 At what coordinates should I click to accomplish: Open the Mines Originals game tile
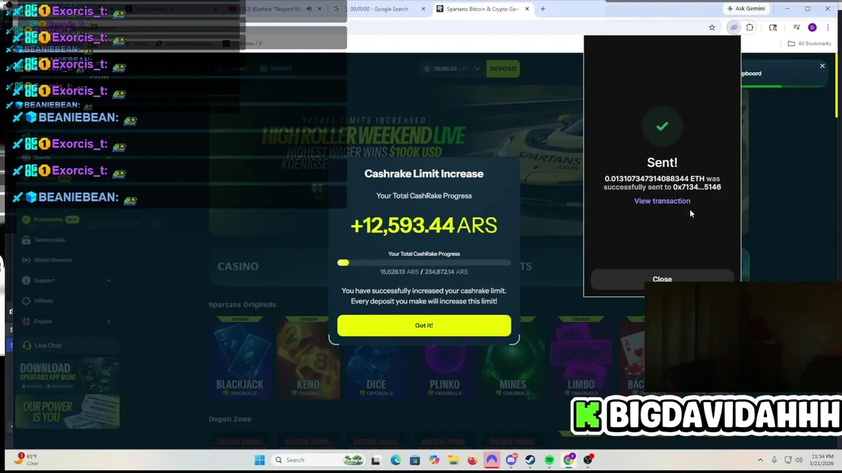tap(513, 358)
